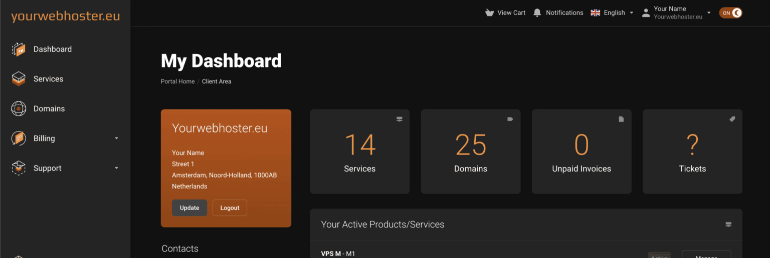Open the Domains menu item
This screenshot has height=258, width=770.
coord(49,108)
